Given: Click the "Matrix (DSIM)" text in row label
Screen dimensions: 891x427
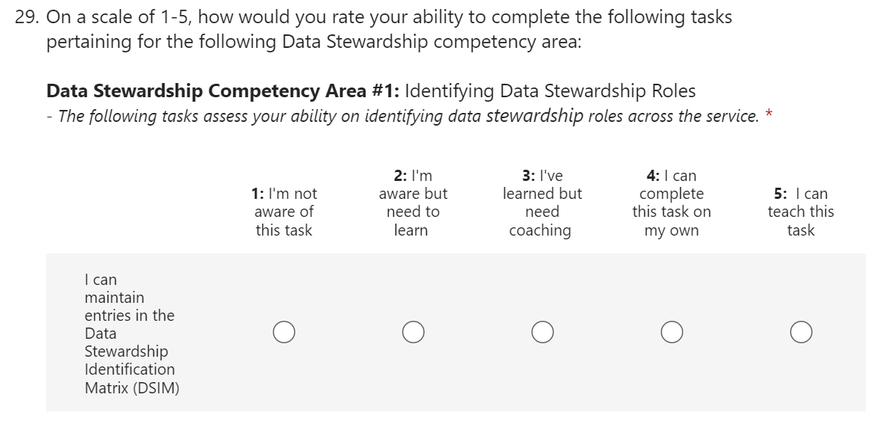Looking at the screenshot, I should 132,387.
